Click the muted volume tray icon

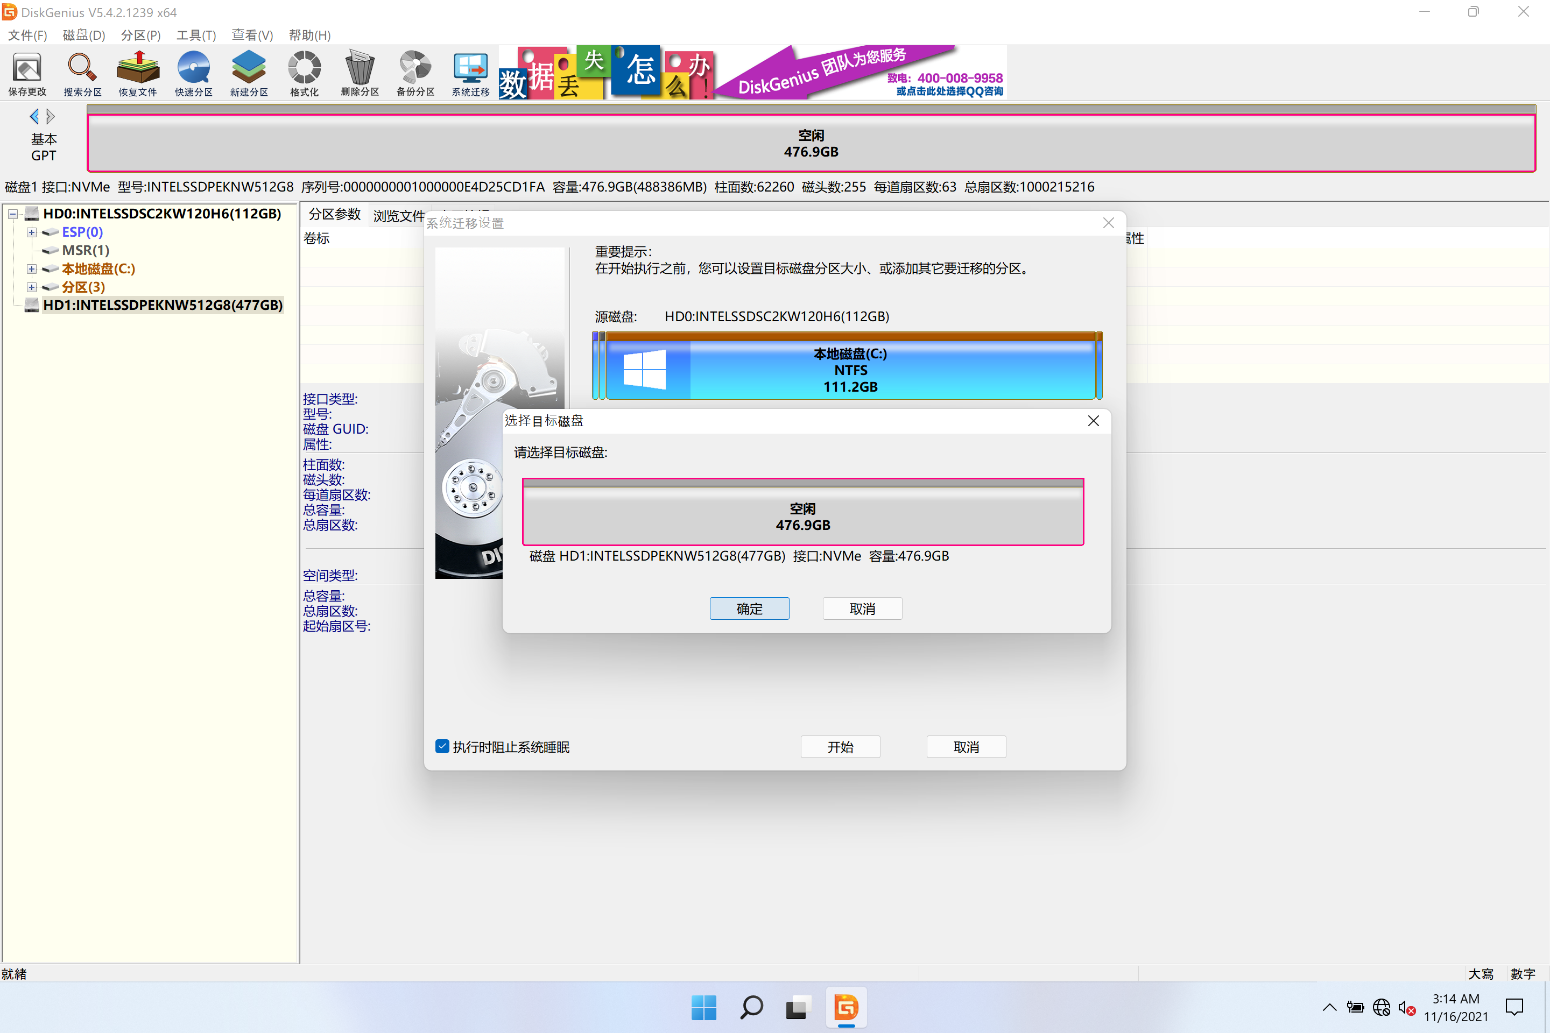(x=1407, y=1008)
